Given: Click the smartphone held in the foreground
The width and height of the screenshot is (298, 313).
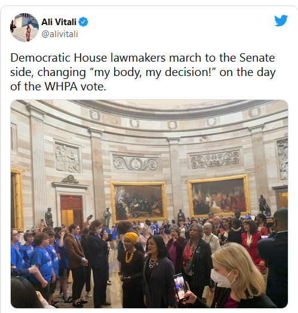Looking at the screenshot, I should tap(180, 287).
